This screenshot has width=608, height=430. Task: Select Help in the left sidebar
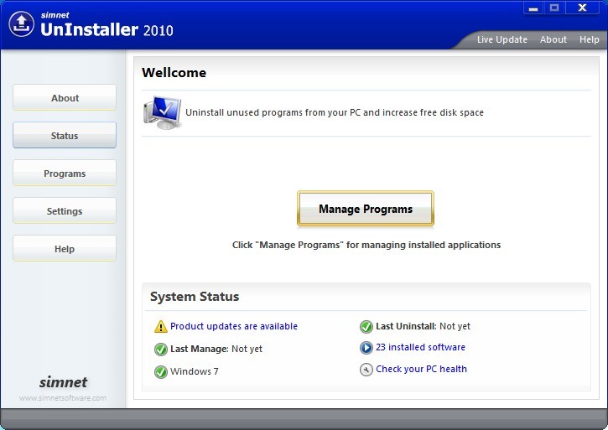pos(65,249)
